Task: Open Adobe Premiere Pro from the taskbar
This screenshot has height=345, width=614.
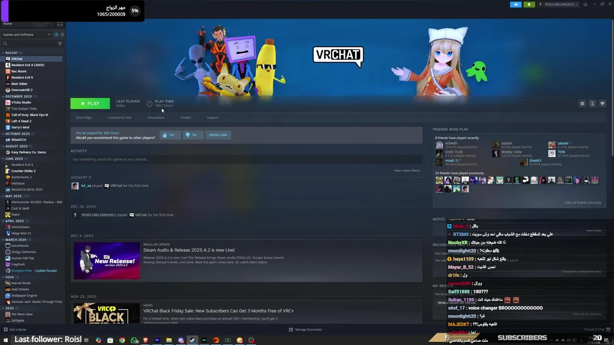Action: 157,340
